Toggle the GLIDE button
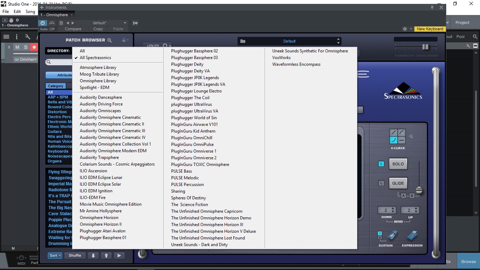 (398, 183)
